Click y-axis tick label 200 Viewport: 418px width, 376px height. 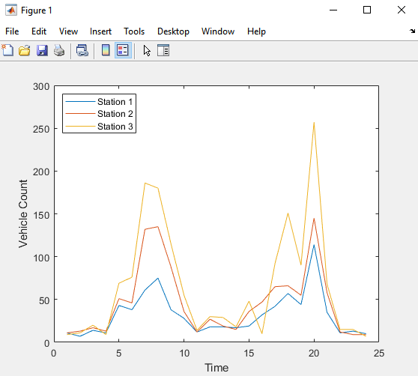(x=41, y=172)
